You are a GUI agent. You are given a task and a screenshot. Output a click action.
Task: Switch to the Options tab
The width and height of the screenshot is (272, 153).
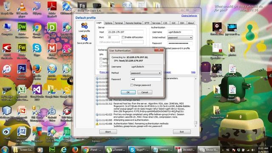(108, 23)
